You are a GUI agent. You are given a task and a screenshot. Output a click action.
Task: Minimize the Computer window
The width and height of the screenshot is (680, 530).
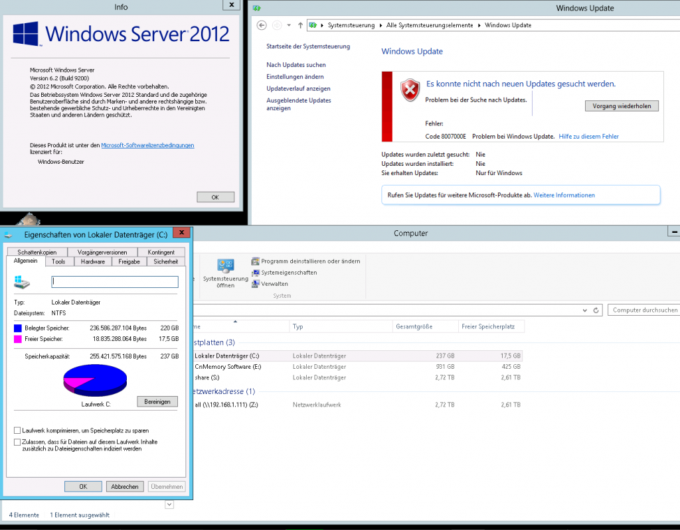(x=674, y=232)
